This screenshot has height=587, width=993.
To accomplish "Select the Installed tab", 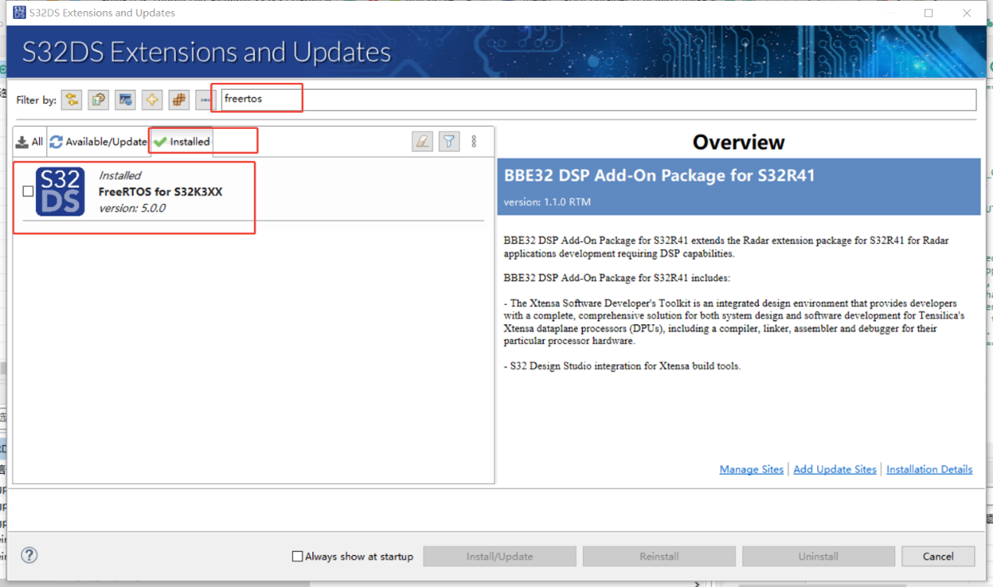I will click(182, 142).
